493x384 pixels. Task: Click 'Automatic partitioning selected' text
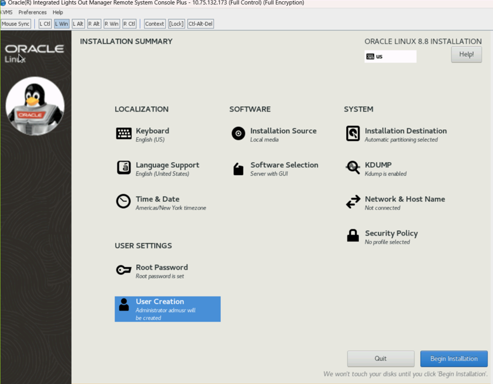click(x=401, y=140)
